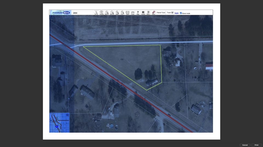Click the Print toolbar icon
Image resolution: width=263 pixels, height=147 pixels.
[133, 13]
